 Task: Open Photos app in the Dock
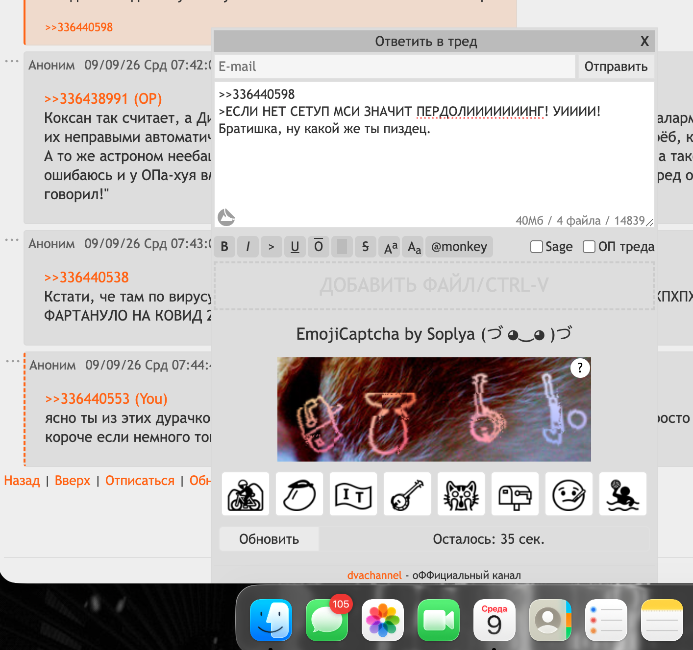[x=383, y=620]
